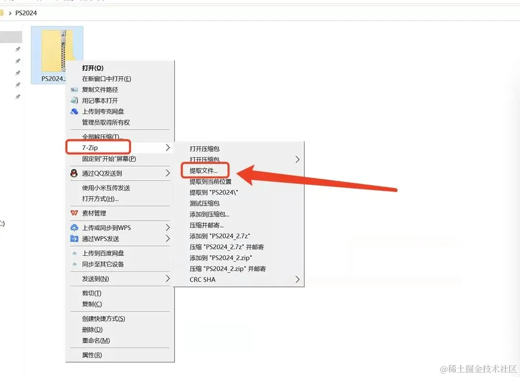Click the cloud icon for 上传到夸克网盘

(x=73, y=111)
